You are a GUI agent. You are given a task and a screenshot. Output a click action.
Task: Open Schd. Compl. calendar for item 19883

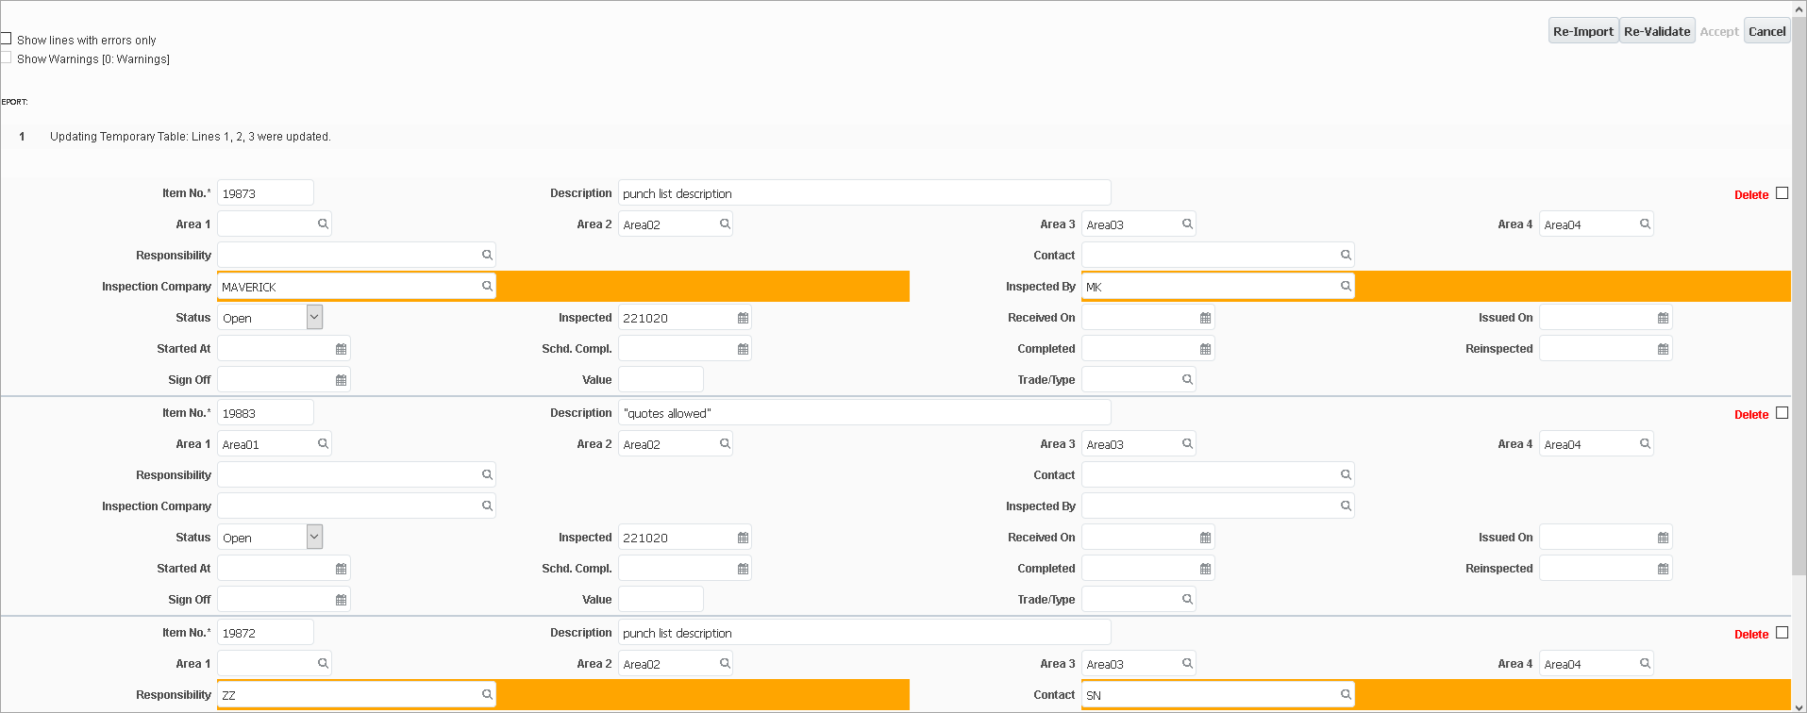[x=743, y=569]
